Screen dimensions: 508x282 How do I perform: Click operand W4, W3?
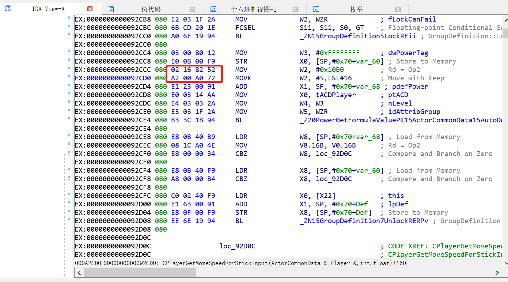coord(312,103)
